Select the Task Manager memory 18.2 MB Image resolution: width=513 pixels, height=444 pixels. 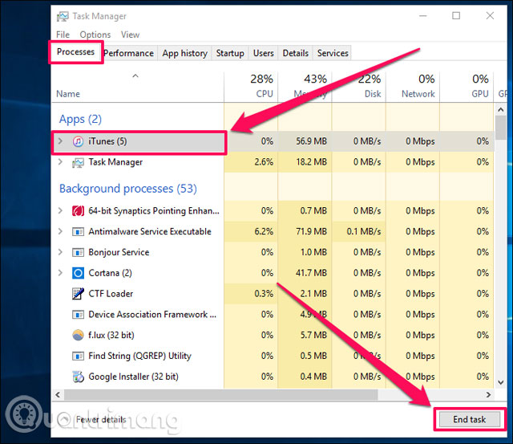(312, 162)
